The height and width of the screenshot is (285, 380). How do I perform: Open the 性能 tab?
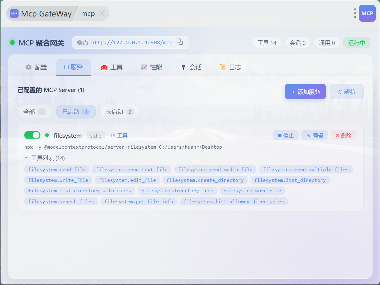point(152,67)
